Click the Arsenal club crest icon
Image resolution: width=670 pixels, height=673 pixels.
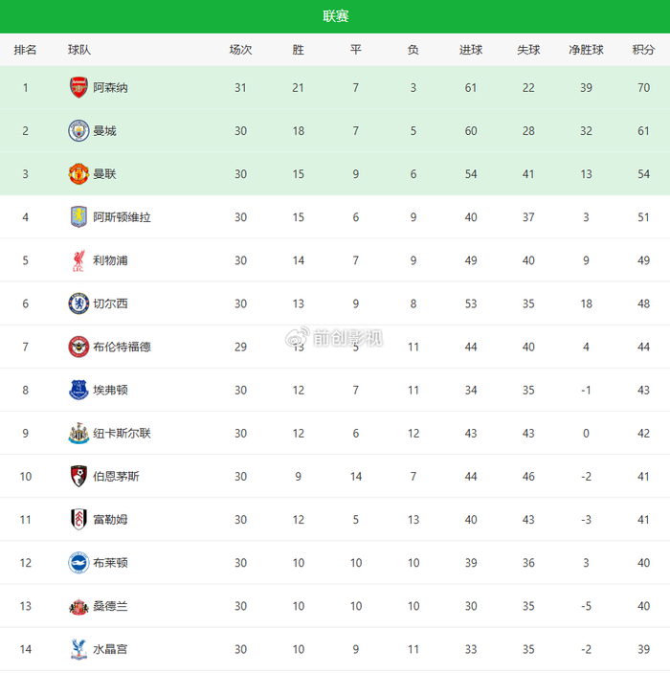(78, 88)
